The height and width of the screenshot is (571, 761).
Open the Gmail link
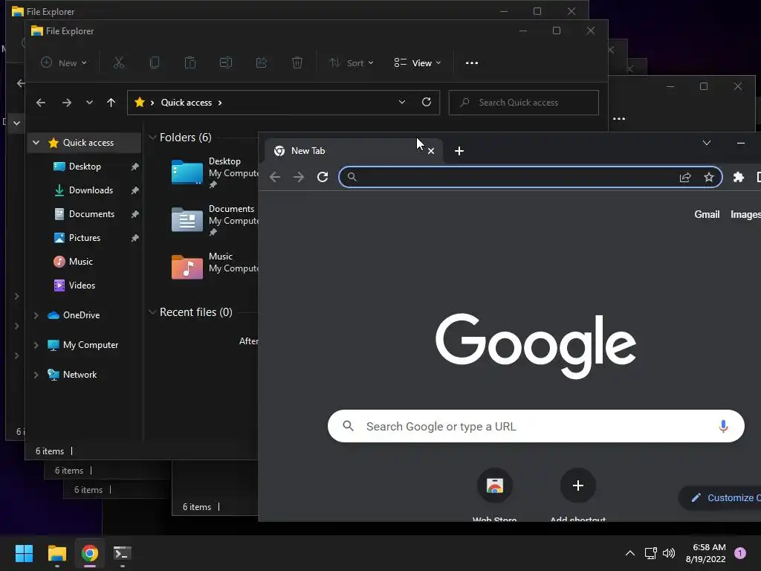[707, 215]
